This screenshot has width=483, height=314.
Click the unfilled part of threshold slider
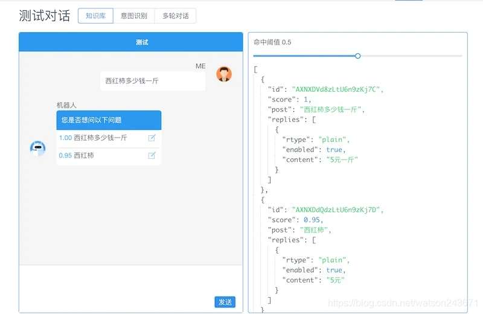411,56
